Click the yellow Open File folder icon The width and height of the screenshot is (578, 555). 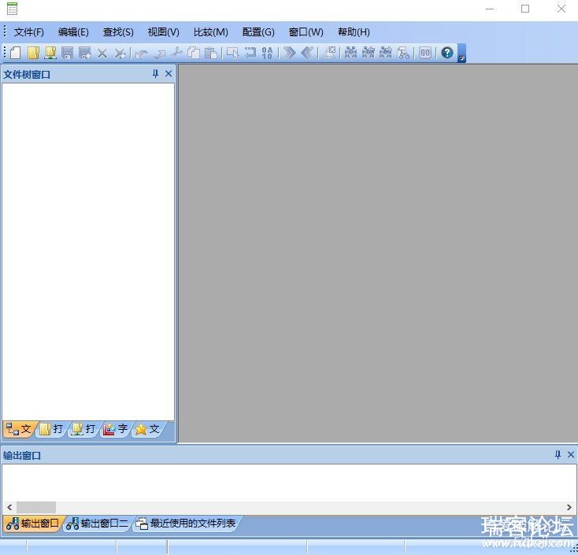pos(33,53)
